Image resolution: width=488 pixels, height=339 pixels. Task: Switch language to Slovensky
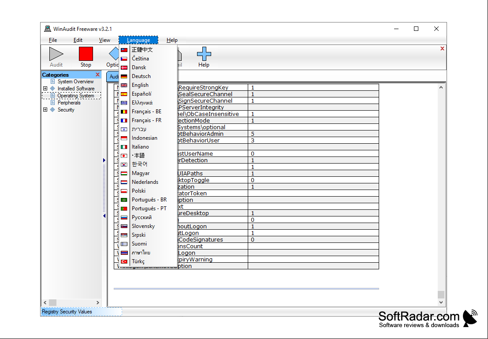pyautogui.click(x=148, y=226)
